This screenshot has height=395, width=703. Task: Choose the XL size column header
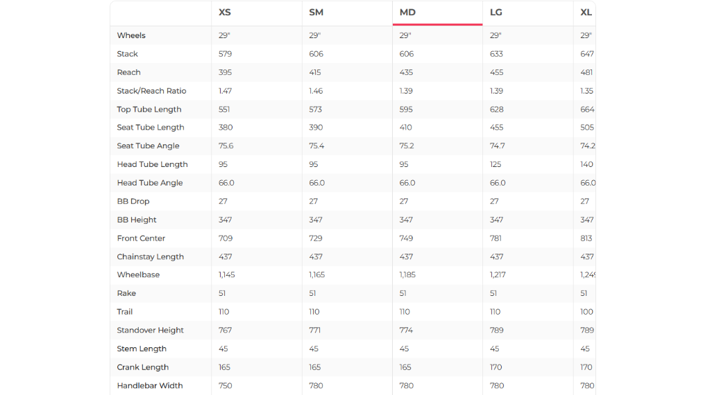tap(586, 12)
